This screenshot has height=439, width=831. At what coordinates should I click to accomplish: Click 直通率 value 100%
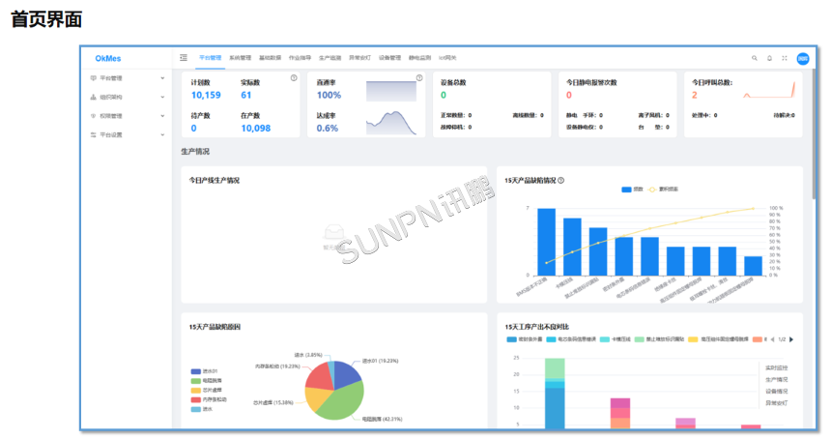[x=330, y=96]
